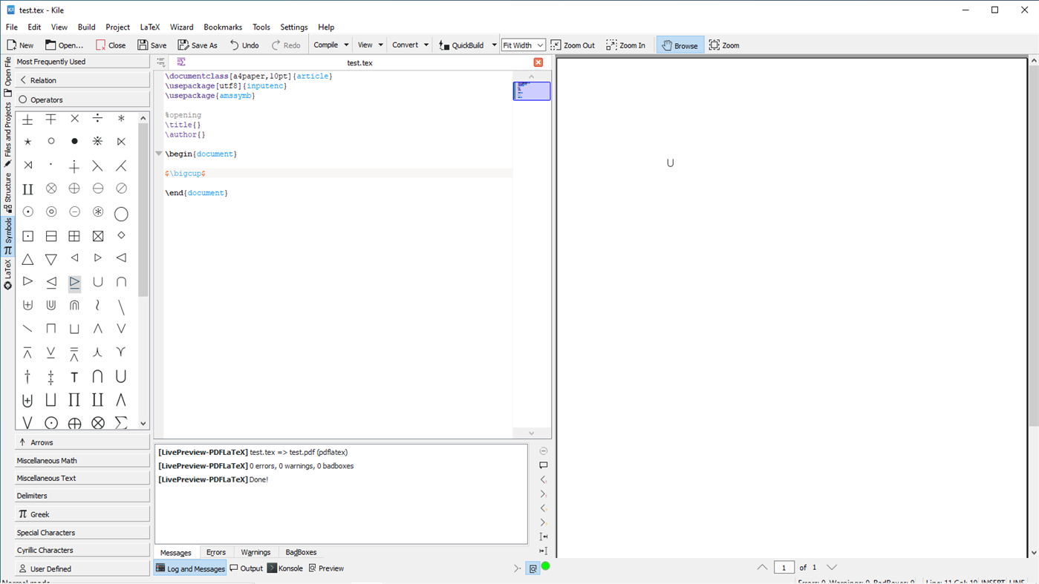Insert the summation operator symbol
The width and height of the screenshot is (1039, 584).
click(x=121, y=423)
